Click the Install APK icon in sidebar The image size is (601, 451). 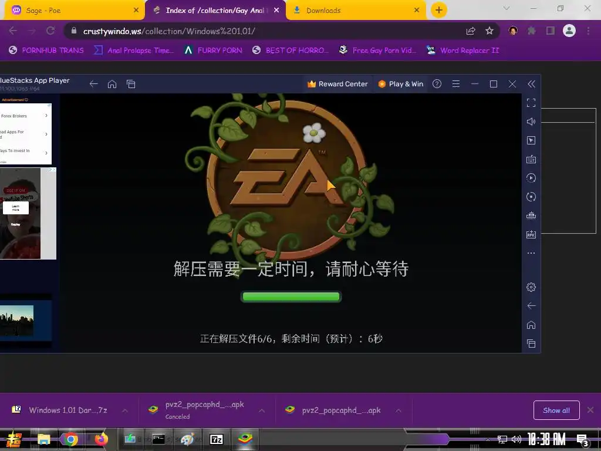(x=531, y=234)
